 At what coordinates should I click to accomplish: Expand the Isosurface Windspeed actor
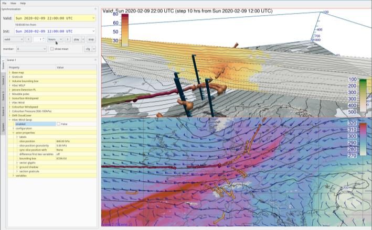[x=10, y=98]
